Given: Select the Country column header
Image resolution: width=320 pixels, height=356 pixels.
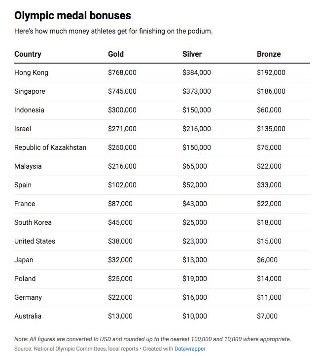Looking at the screenshot, I should 28,54.
